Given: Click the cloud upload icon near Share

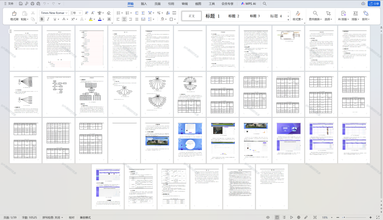Looking at the screenshot, I should coord(363,4).
